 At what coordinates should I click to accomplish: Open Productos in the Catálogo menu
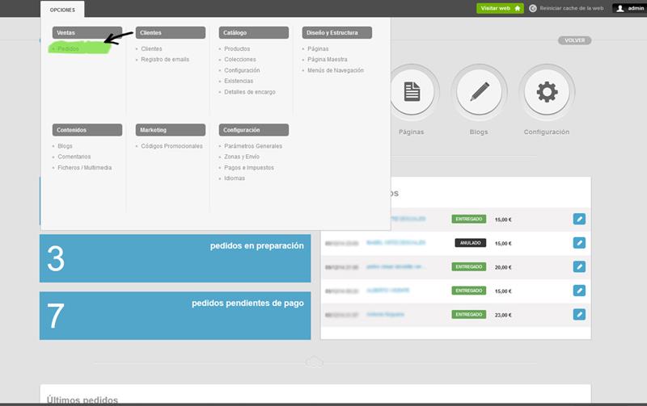[237, 49]
